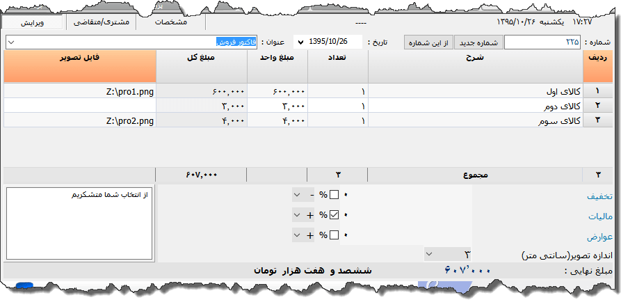Click the کالای دوم description cell
This screenshot has width=621, height=300.
click(x=475, y=106)
